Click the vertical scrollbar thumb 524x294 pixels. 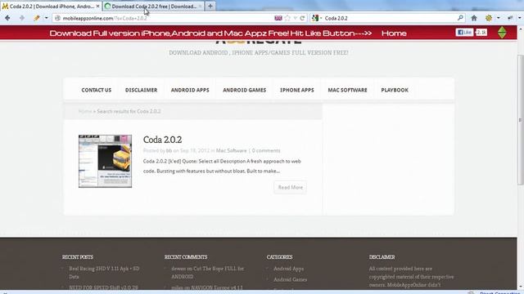tap(521, 119)
